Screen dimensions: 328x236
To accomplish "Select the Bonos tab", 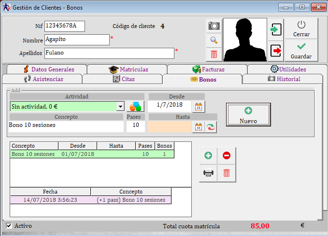I will [x=202, y=80].
